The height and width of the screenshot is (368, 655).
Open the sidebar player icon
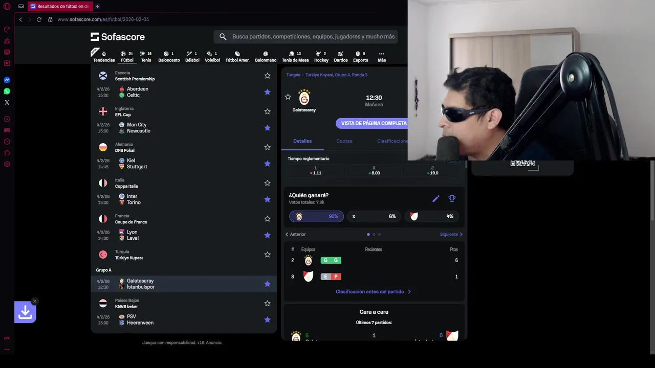[x=7, y=119]
